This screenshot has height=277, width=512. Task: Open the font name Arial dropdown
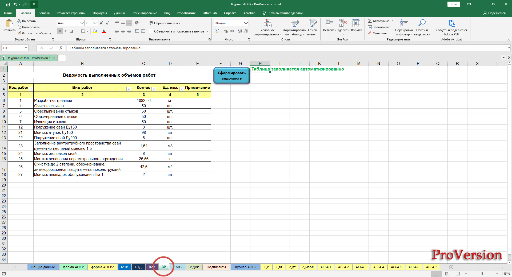(x=82, y=23)
